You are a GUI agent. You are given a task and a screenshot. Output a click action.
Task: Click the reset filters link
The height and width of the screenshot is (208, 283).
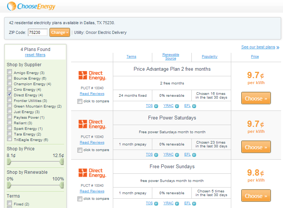pos(35,55)
